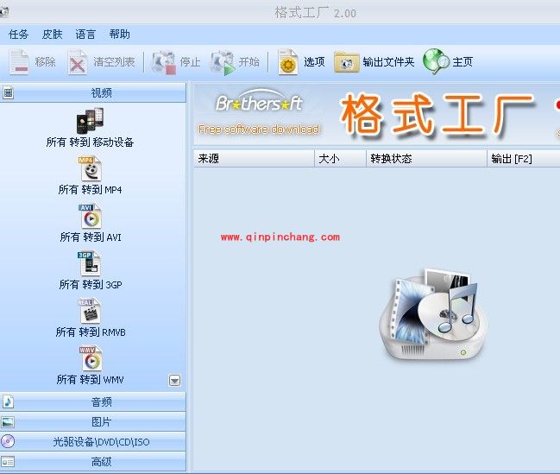Click the 输出文件夹 text label in toolbar
Image resolution: width=560 pixels, height=474 pixels.
click(388, 62)
